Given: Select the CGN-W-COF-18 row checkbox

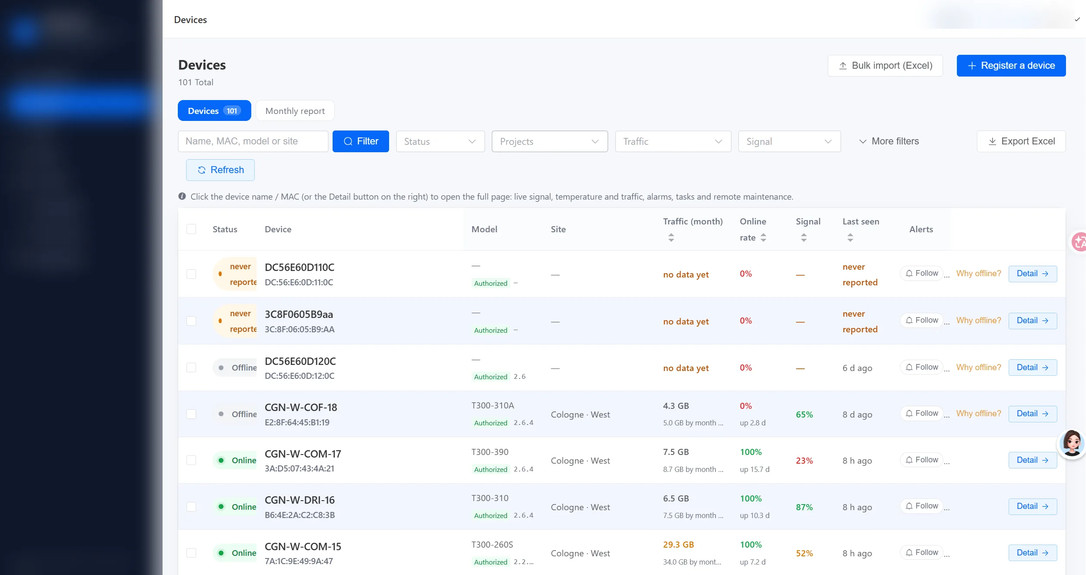Looking at the screenshot, I should click(x=191, y=414).
